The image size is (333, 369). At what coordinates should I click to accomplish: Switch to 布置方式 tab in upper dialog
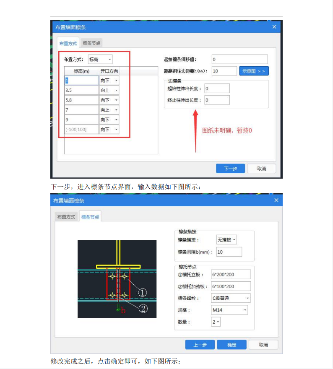(x=68, y=43)
